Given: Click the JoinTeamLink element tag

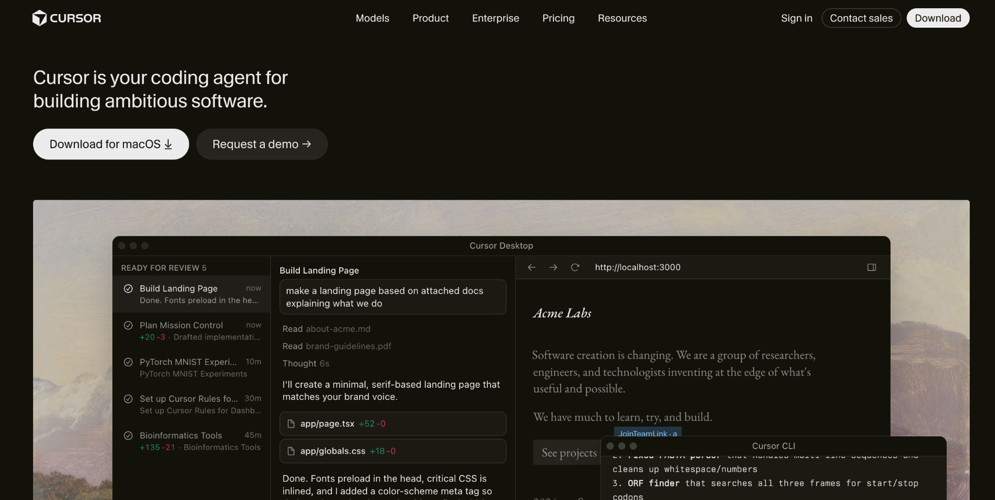Looking at the screenshot, I should click(x=648, y=432).
